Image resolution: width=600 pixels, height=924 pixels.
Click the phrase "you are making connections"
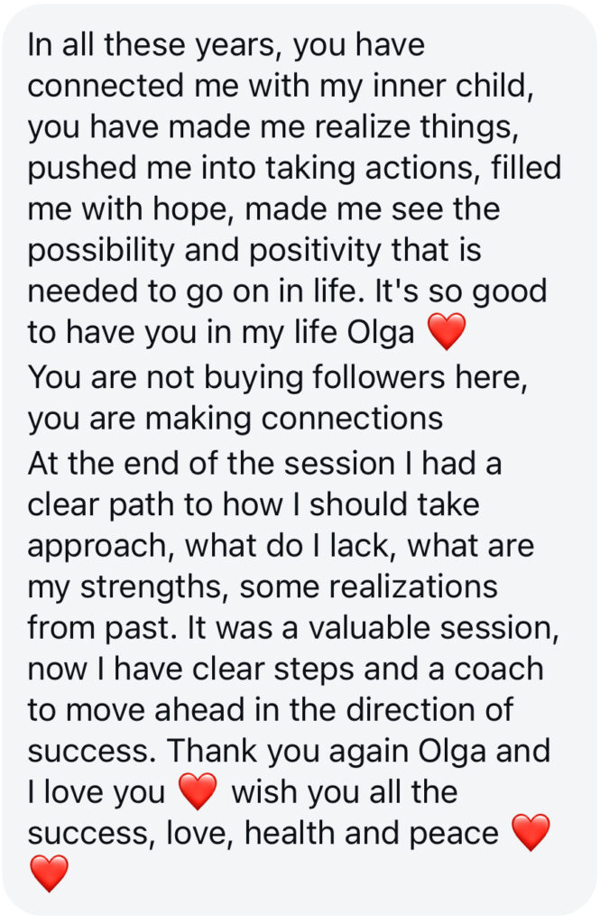235,419
